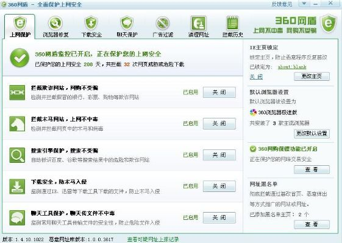The image size is (342, 243).
Task: Click the 聊天工具保护,聊天传文件不中毒 heading
Action: pos(73,213)
